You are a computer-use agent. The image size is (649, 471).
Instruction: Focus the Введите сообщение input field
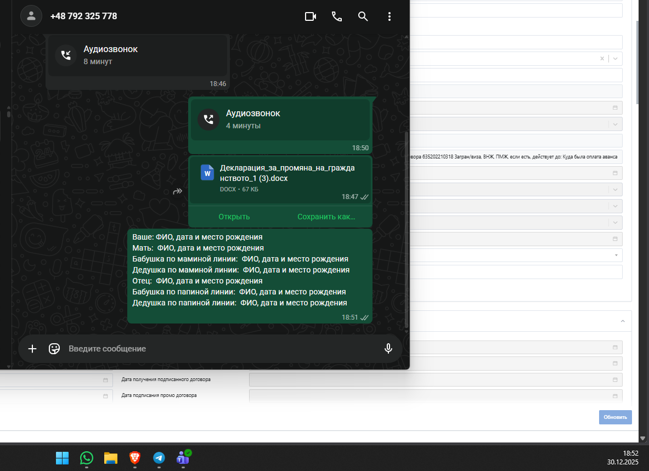[x=222, y=349]
